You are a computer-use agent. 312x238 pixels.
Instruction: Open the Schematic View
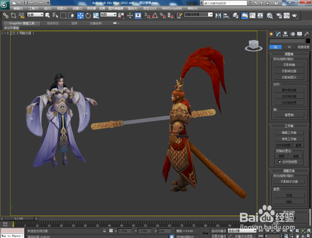pos(260,15)
